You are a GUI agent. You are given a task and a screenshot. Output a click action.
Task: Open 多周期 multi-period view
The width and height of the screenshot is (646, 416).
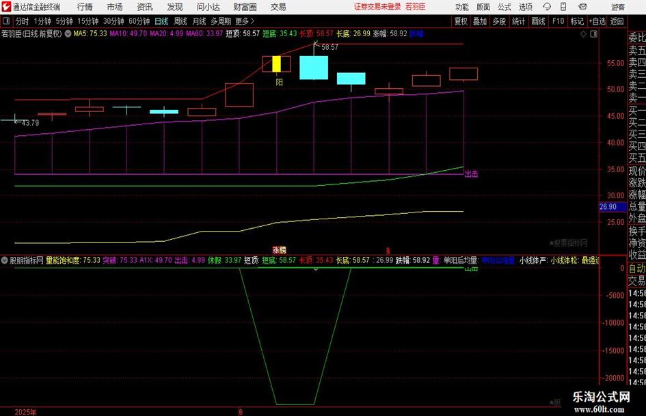pyautogui.click(x=221, y=21)
